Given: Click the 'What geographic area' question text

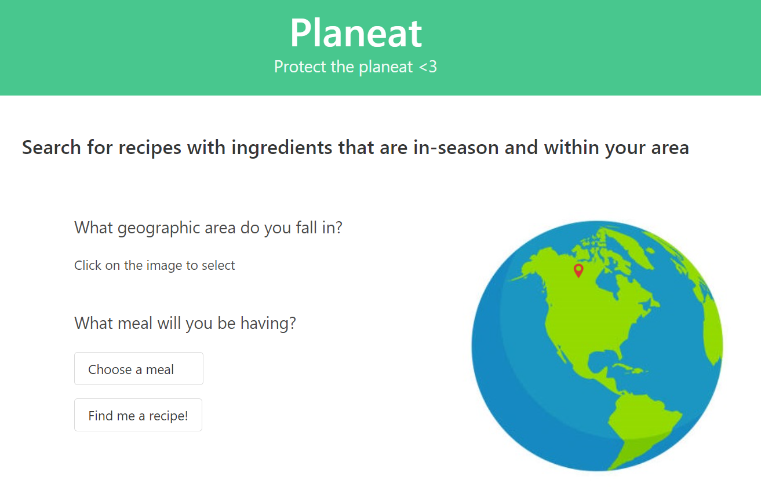Looking at the screenshot, I should coord(209,228).
